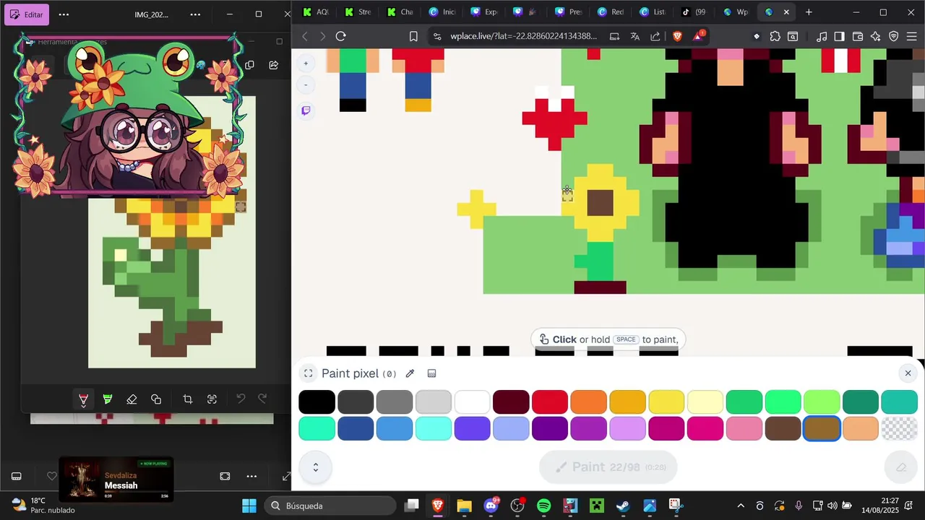Select the black color swatch
The height and width of the screenshot is (520, 925).
coord(317,402)
